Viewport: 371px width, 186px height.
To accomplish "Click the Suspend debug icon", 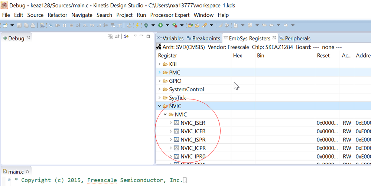I will coord(64,25).
